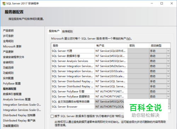Viewport: 177px width, 129px height.
Task: Select the SQL Server PolyBase 引擎 row
Action: pyautogui.click(x=73, y=91)
